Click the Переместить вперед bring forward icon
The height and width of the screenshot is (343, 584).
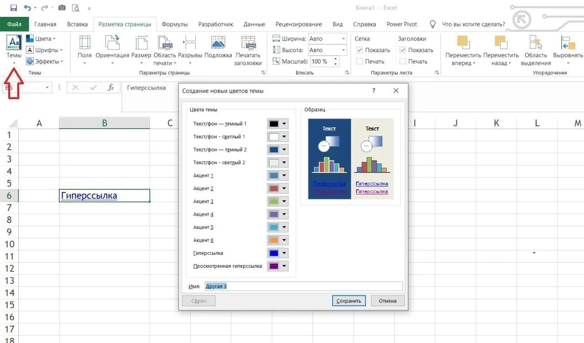(463, 42)
